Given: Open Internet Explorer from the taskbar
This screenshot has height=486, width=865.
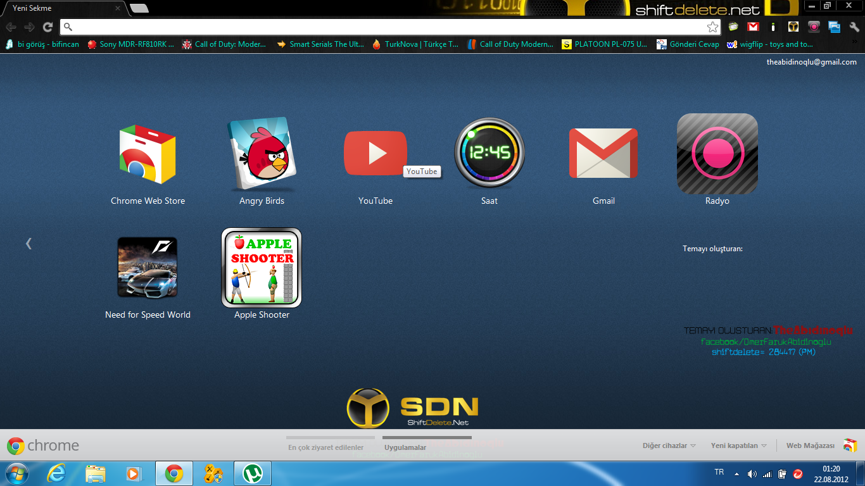Looking at the screenshot, I should (x=56, y=473).
